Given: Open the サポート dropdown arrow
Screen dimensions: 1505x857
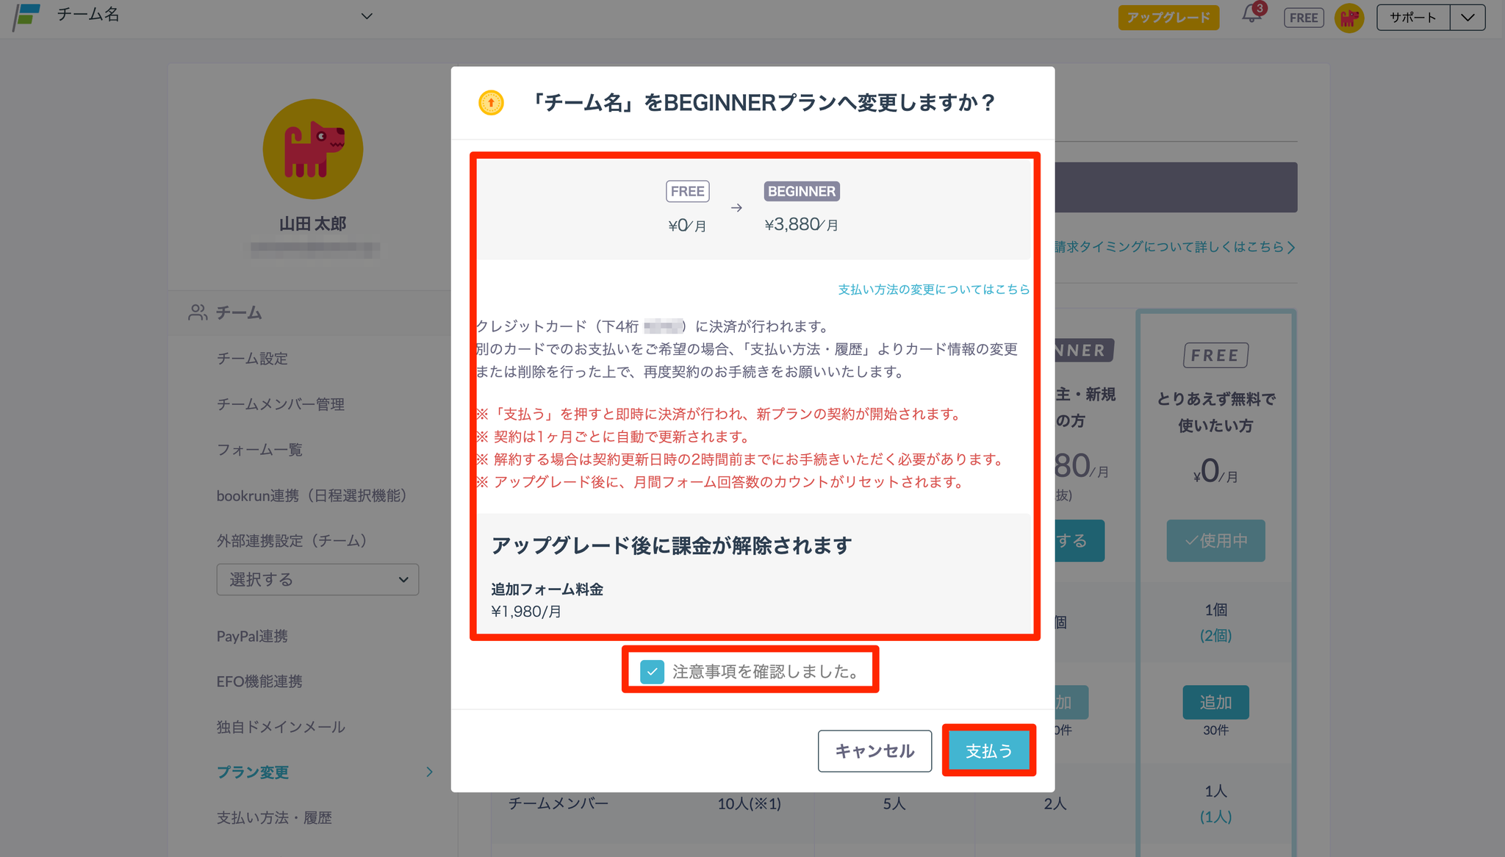Looking at the screenshot, I should [1467, 18].
